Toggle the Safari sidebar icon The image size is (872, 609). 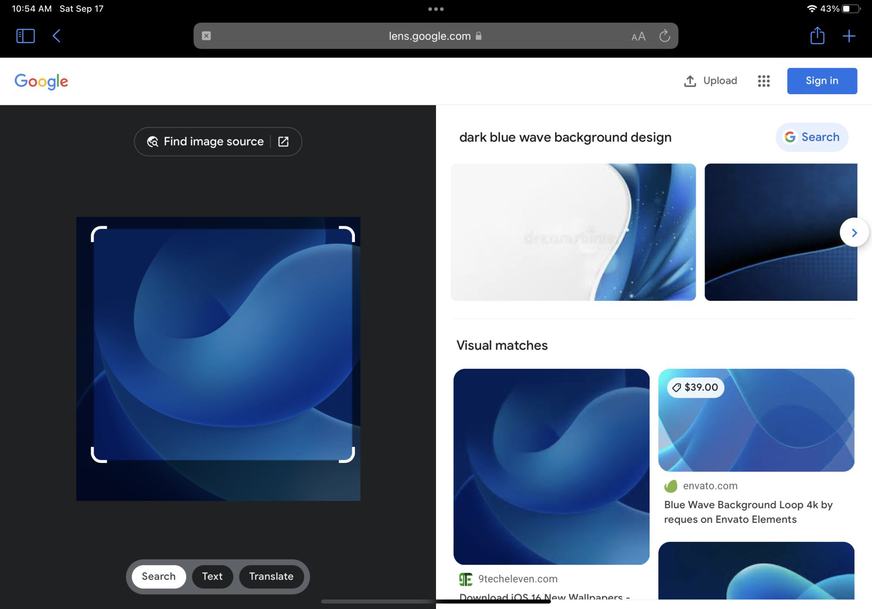(x=25, y=36)
